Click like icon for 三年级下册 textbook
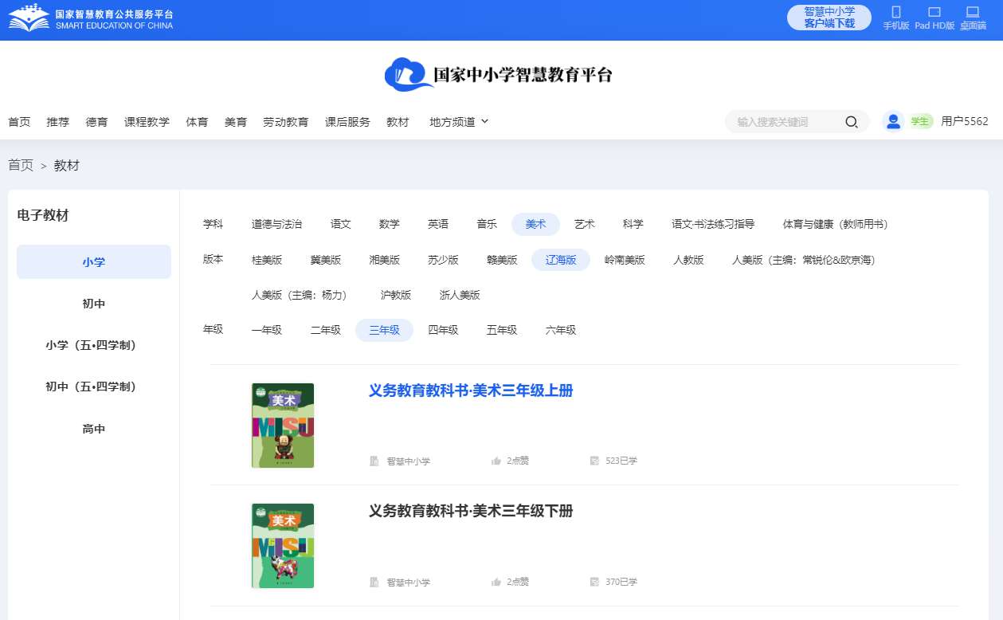Screen dimensions: 1003x620 point(496,582)
